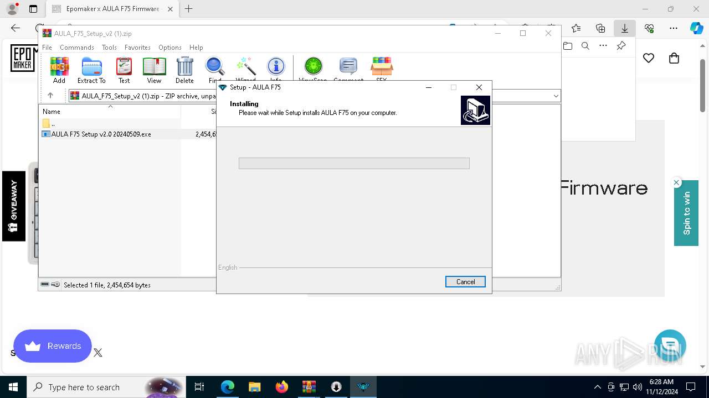The height and width of the screenshot is (398, 709).
Task: Open the Favorites menu in WinRAR
Action: pos(137,48)
